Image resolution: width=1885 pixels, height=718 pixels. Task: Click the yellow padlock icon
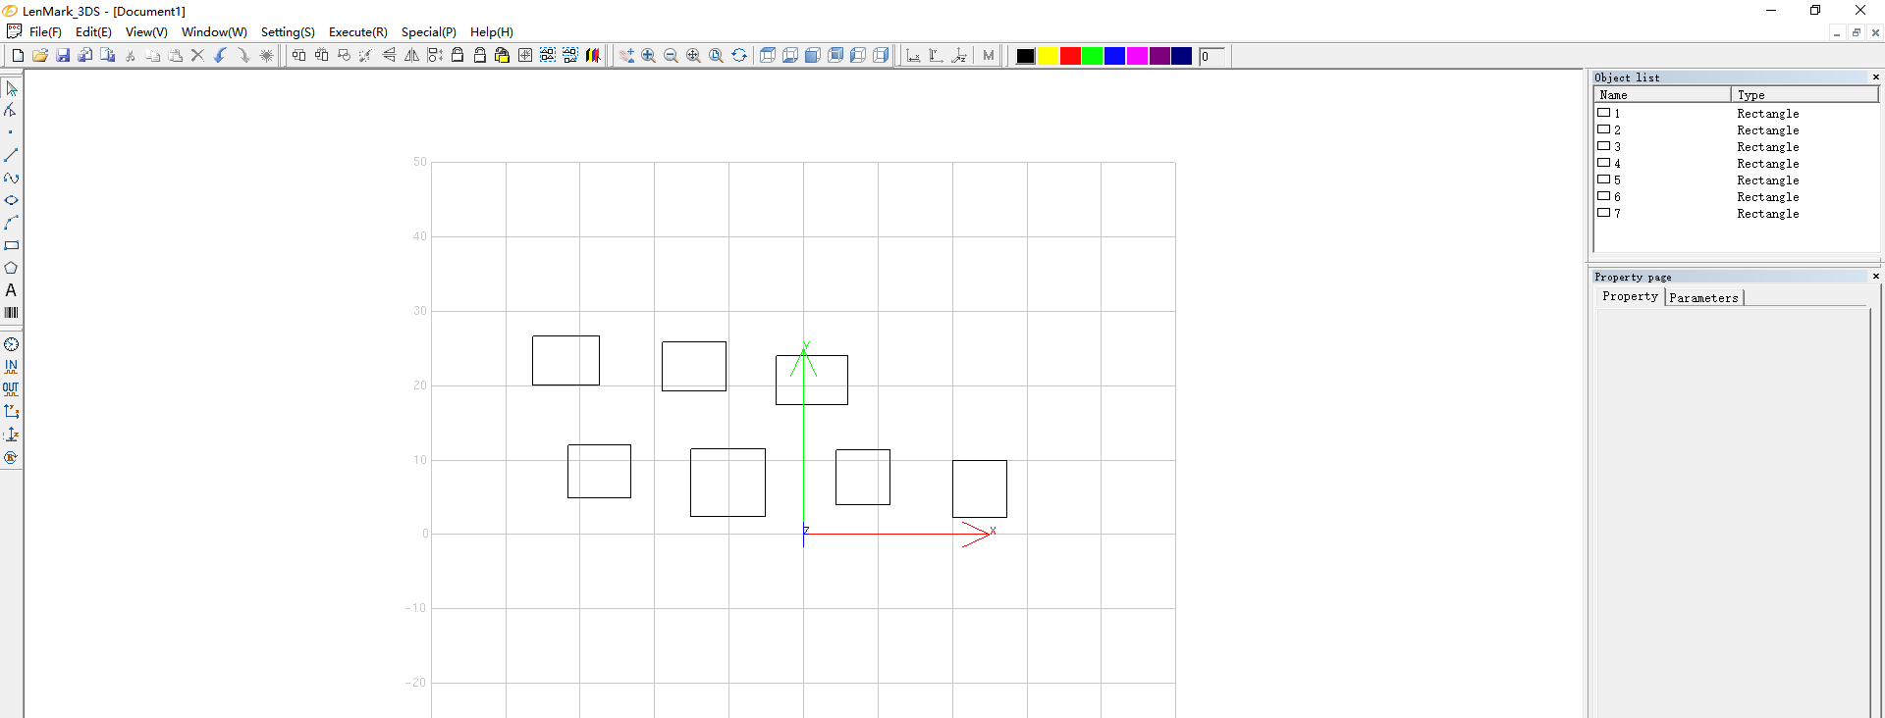[502, 56]
